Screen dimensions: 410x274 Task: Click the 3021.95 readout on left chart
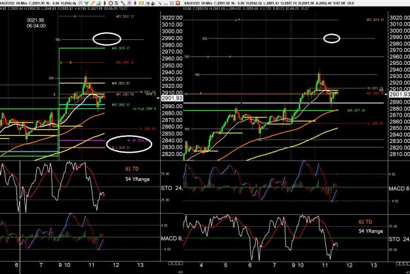[x=35, y=20]
